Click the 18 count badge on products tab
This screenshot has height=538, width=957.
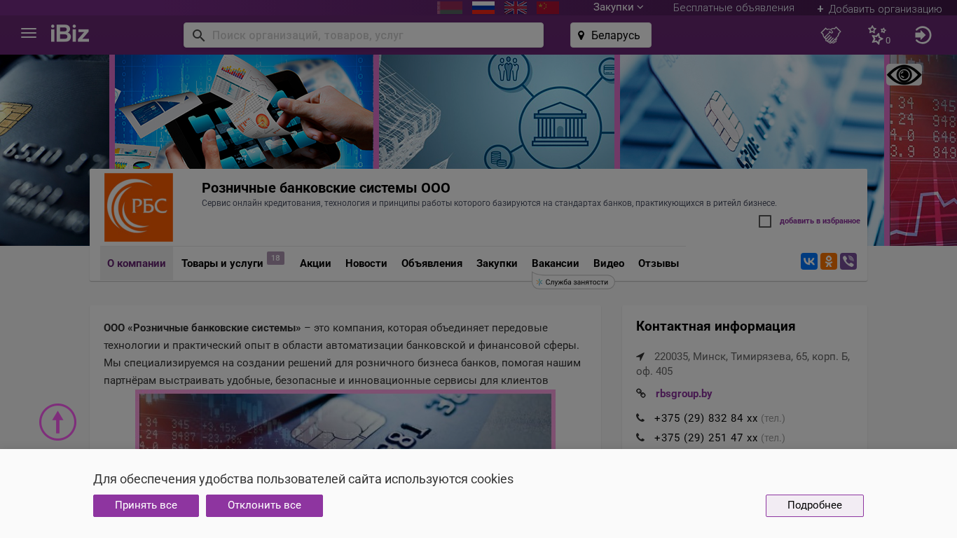[x=275, y=258]
